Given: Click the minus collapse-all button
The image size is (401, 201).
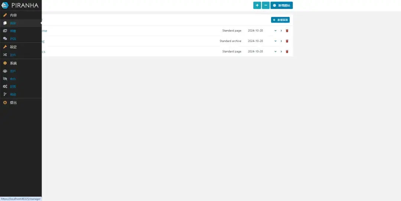Looking at the screenshot, I should (x=266, y=5).
